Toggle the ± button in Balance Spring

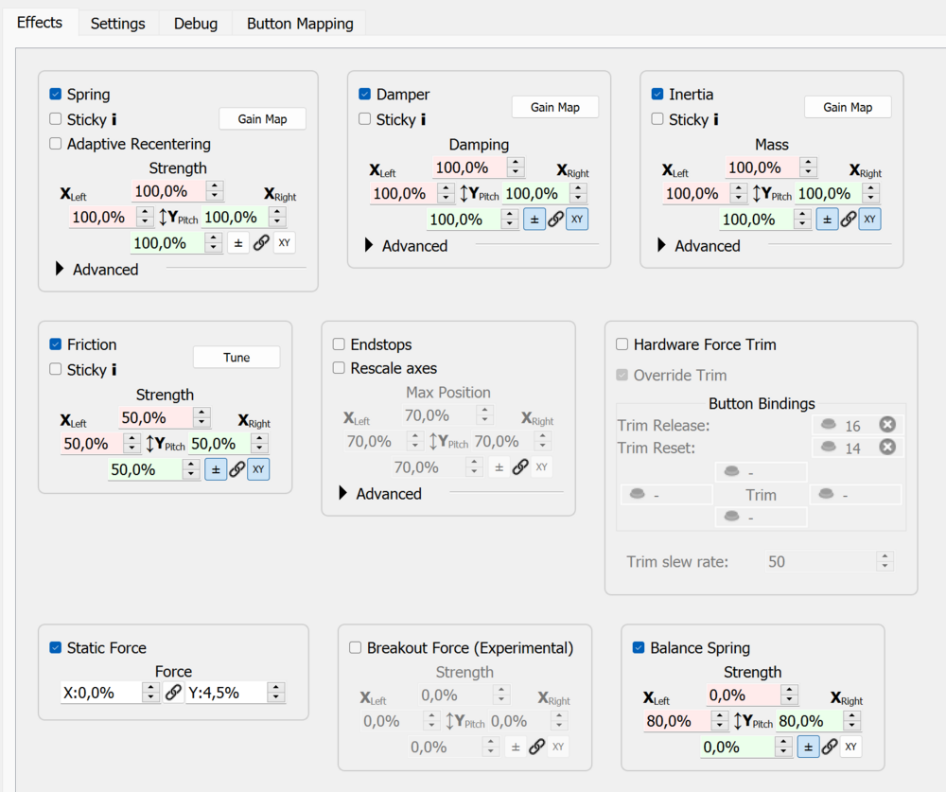click(808, 747)
